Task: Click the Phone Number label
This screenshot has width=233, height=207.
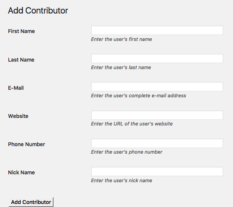Action: 26,144
